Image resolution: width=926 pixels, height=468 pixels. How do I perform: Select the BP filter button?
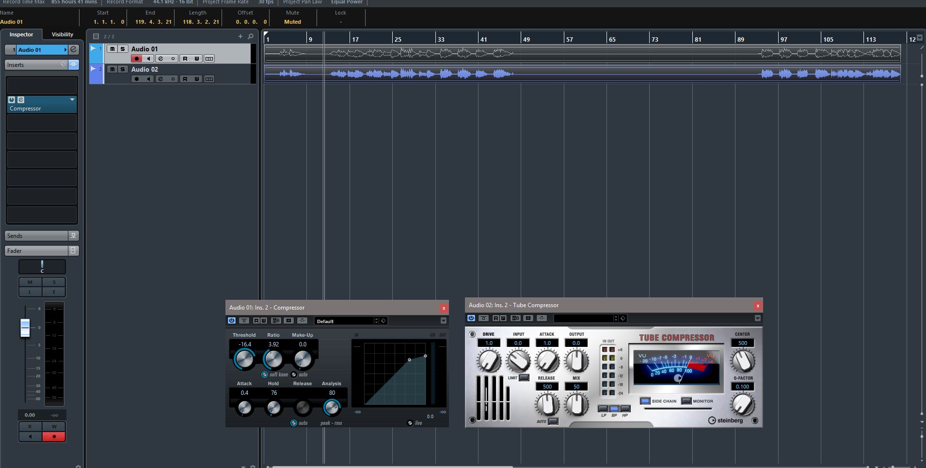click(x=614, y=409)
